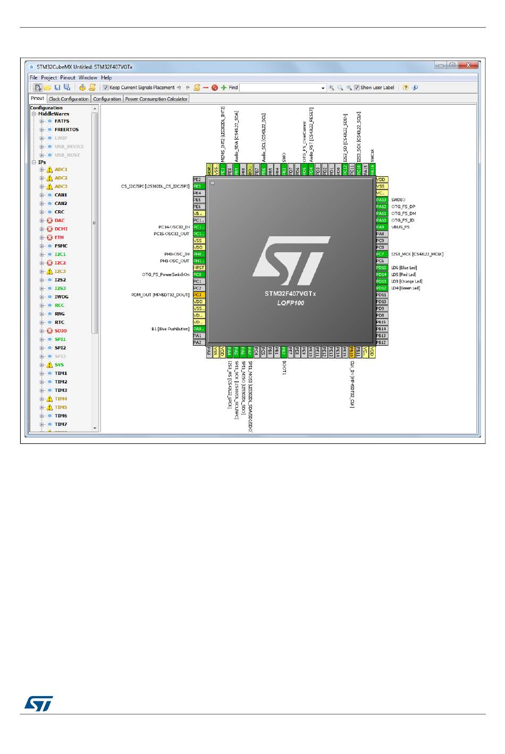The width and height of the screenshot is (505, 754).
Task: Select the Pinout tab
Action: click(38, 98)
